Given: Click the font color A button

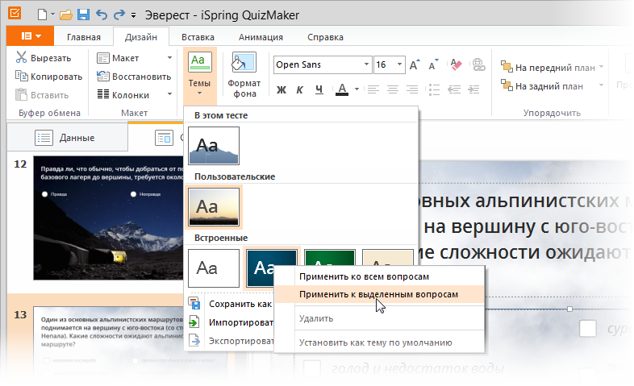Looking at the screenshot, I should (x=342, y=89).
